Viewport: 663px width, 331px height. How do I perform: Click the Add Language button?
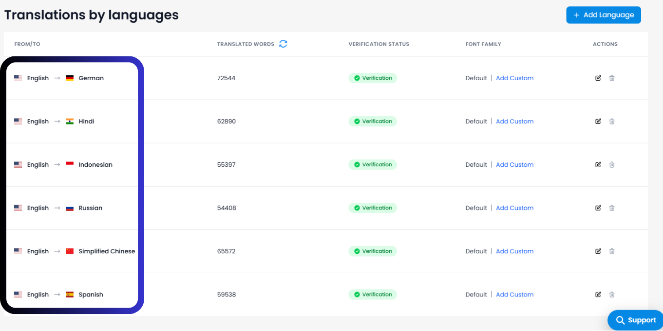click(603, 15)
